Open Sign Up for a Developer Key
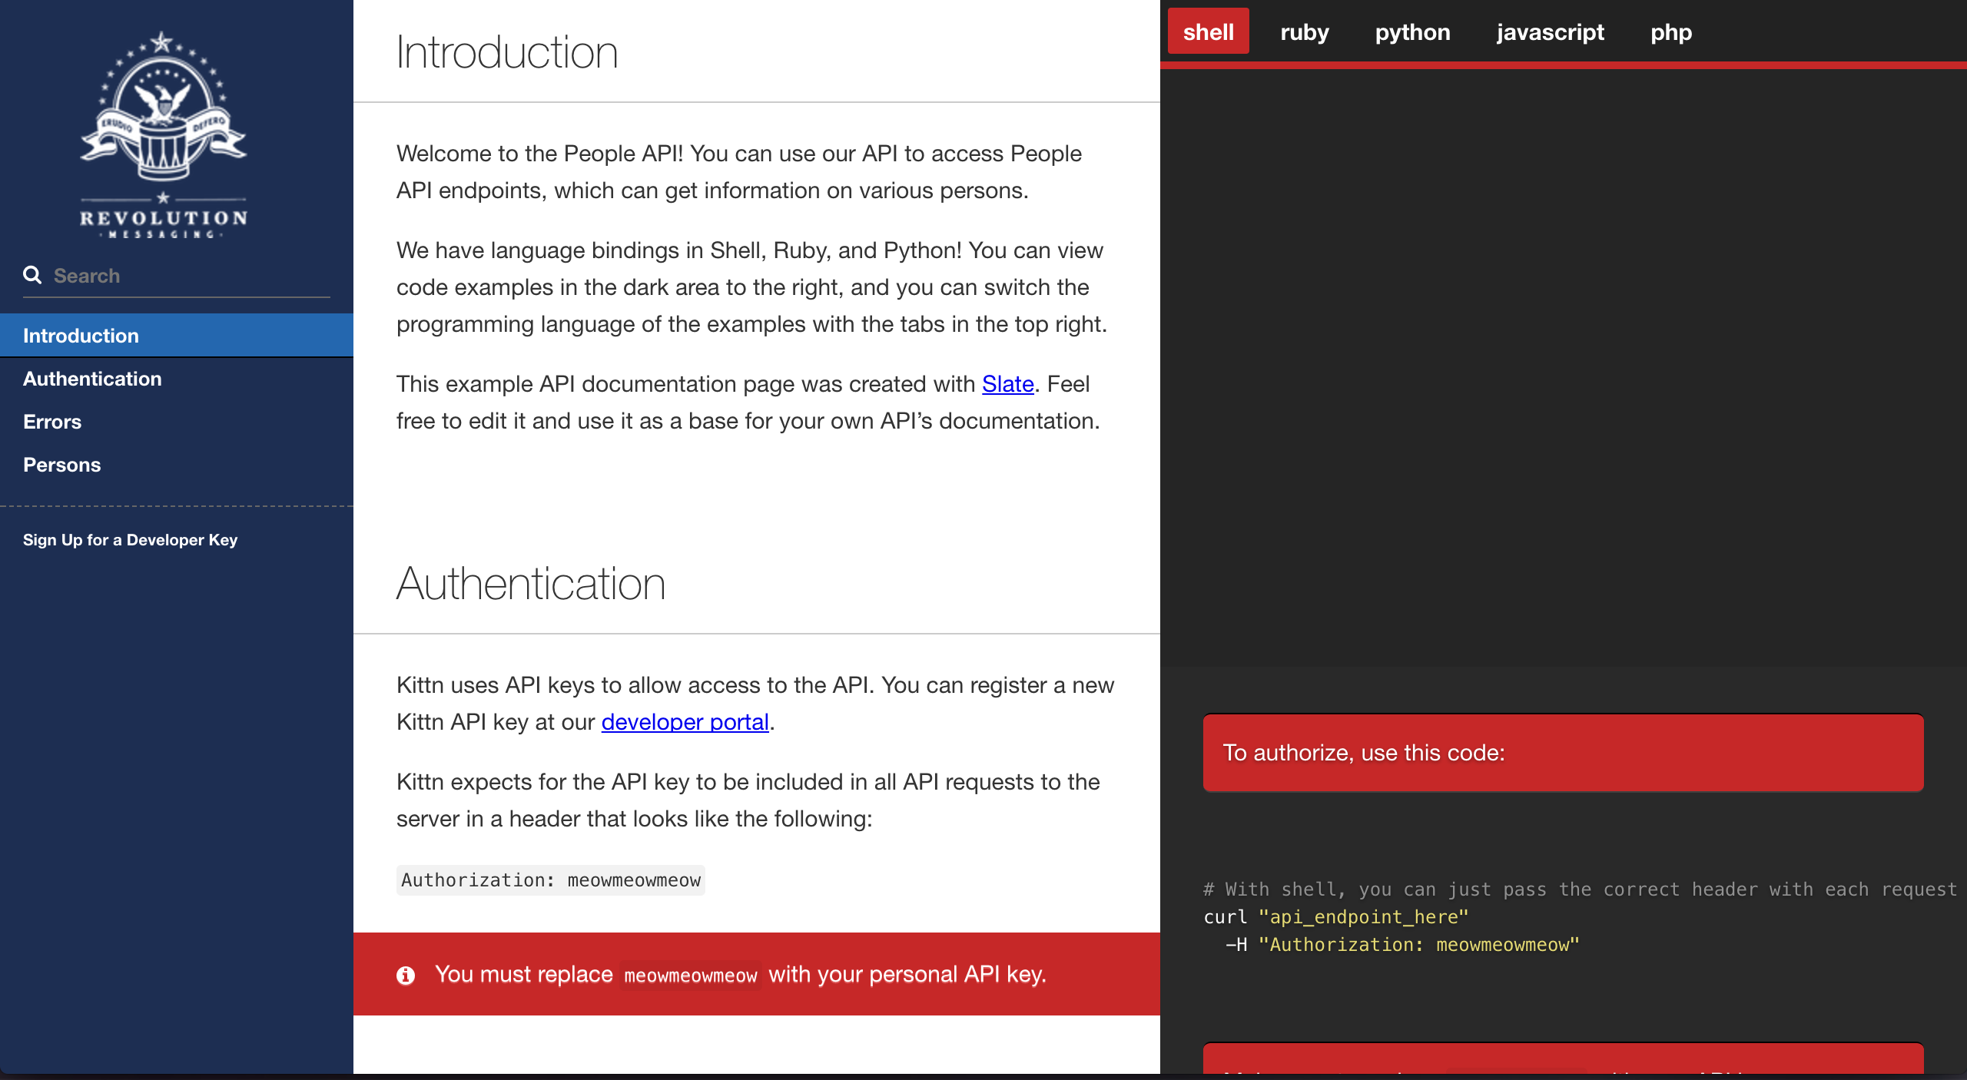The height and width of the screenshot is (1080, 1967). (x=130, y=540)
